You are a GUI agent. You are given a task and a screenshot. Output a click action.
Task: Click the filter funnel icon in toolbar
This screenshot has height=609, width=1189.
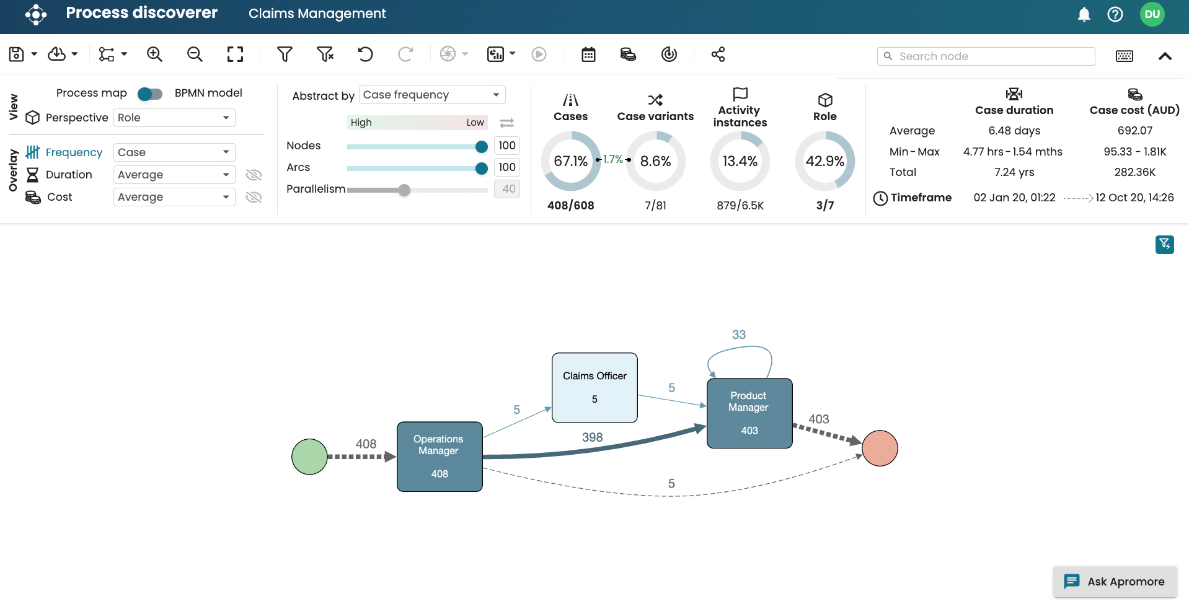pos(285,55)
